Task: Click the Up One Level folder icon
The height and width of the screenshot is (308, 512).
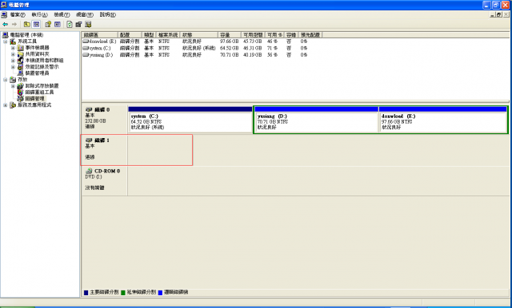Action: pyautogui.click(x=26, y=25)
